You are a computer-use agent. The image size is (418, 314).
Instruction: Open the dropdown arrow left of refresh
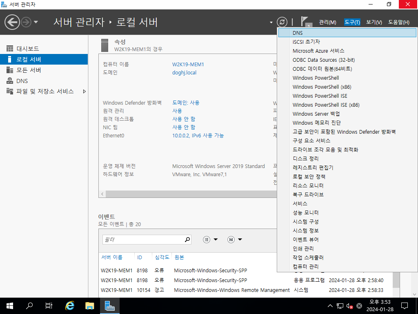271,22
